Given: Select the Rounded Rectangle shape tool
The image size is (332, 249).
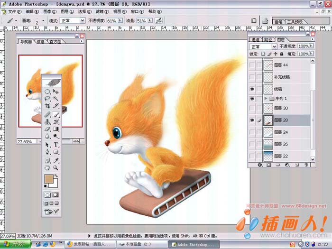Looking at the screenshot, I should tap(55, 152).
